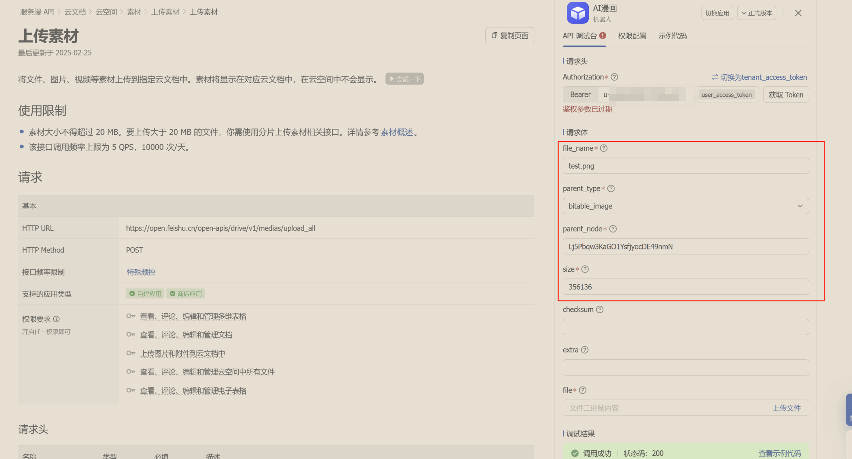This screenshot has height=459, width=852.
Task: Open the help tooltip beside size field
Action: click(x=585, y=269)
